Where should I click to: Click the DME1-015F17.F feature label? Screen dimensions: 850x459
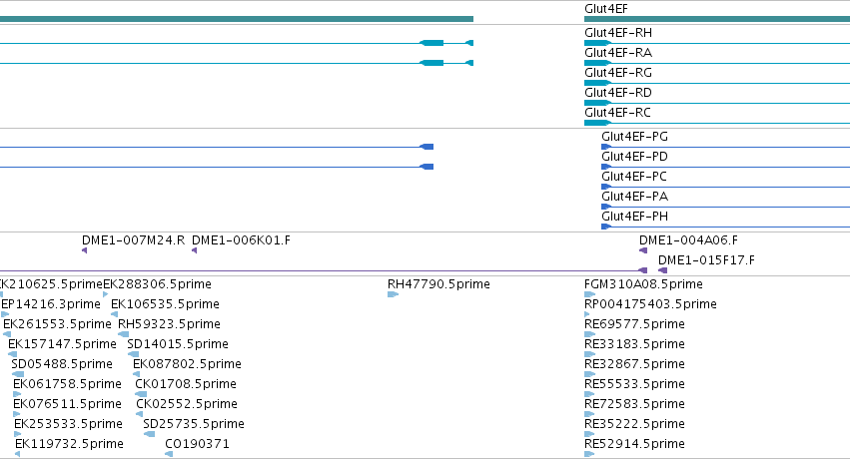pyautogui.click(x=706, y=260)
